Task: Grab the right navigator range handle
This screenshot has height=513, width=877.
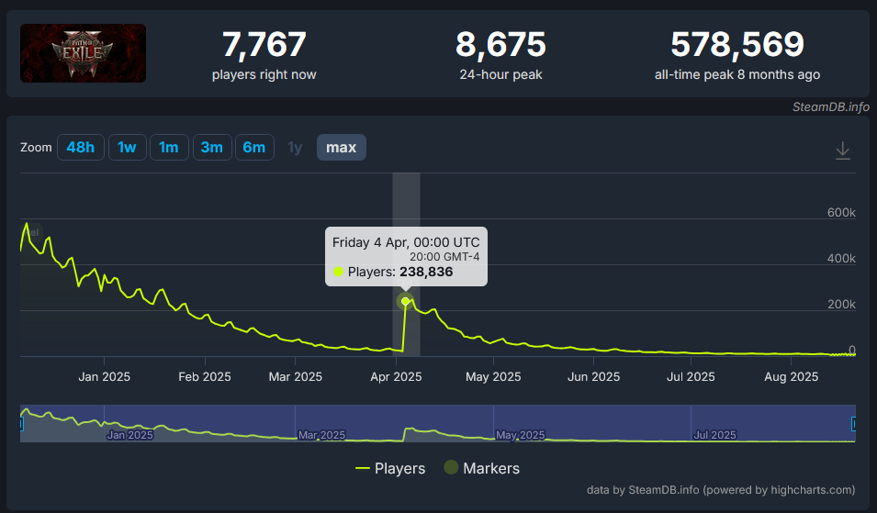Action: (x=853, y=424)
